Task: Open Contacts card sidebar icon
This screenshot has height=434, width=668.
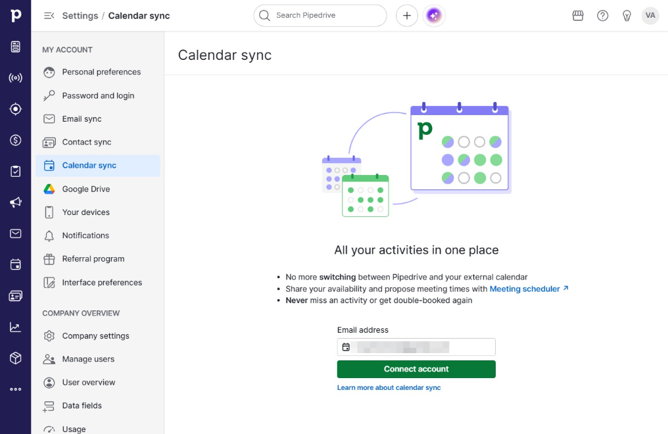Action: [x=16, y=296]
